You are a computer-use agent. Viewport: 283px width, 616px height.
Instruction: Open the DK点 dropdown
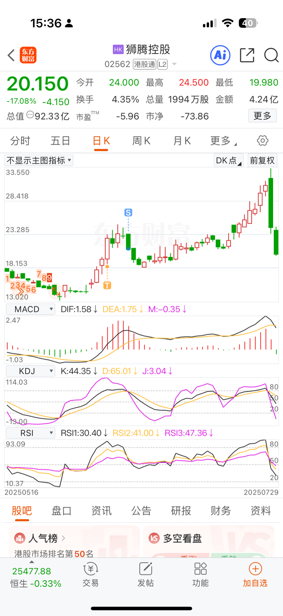228,160
